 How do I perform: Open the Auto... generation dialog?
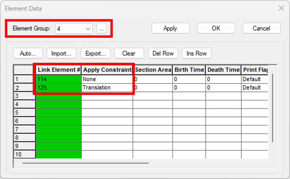point(28,53)
